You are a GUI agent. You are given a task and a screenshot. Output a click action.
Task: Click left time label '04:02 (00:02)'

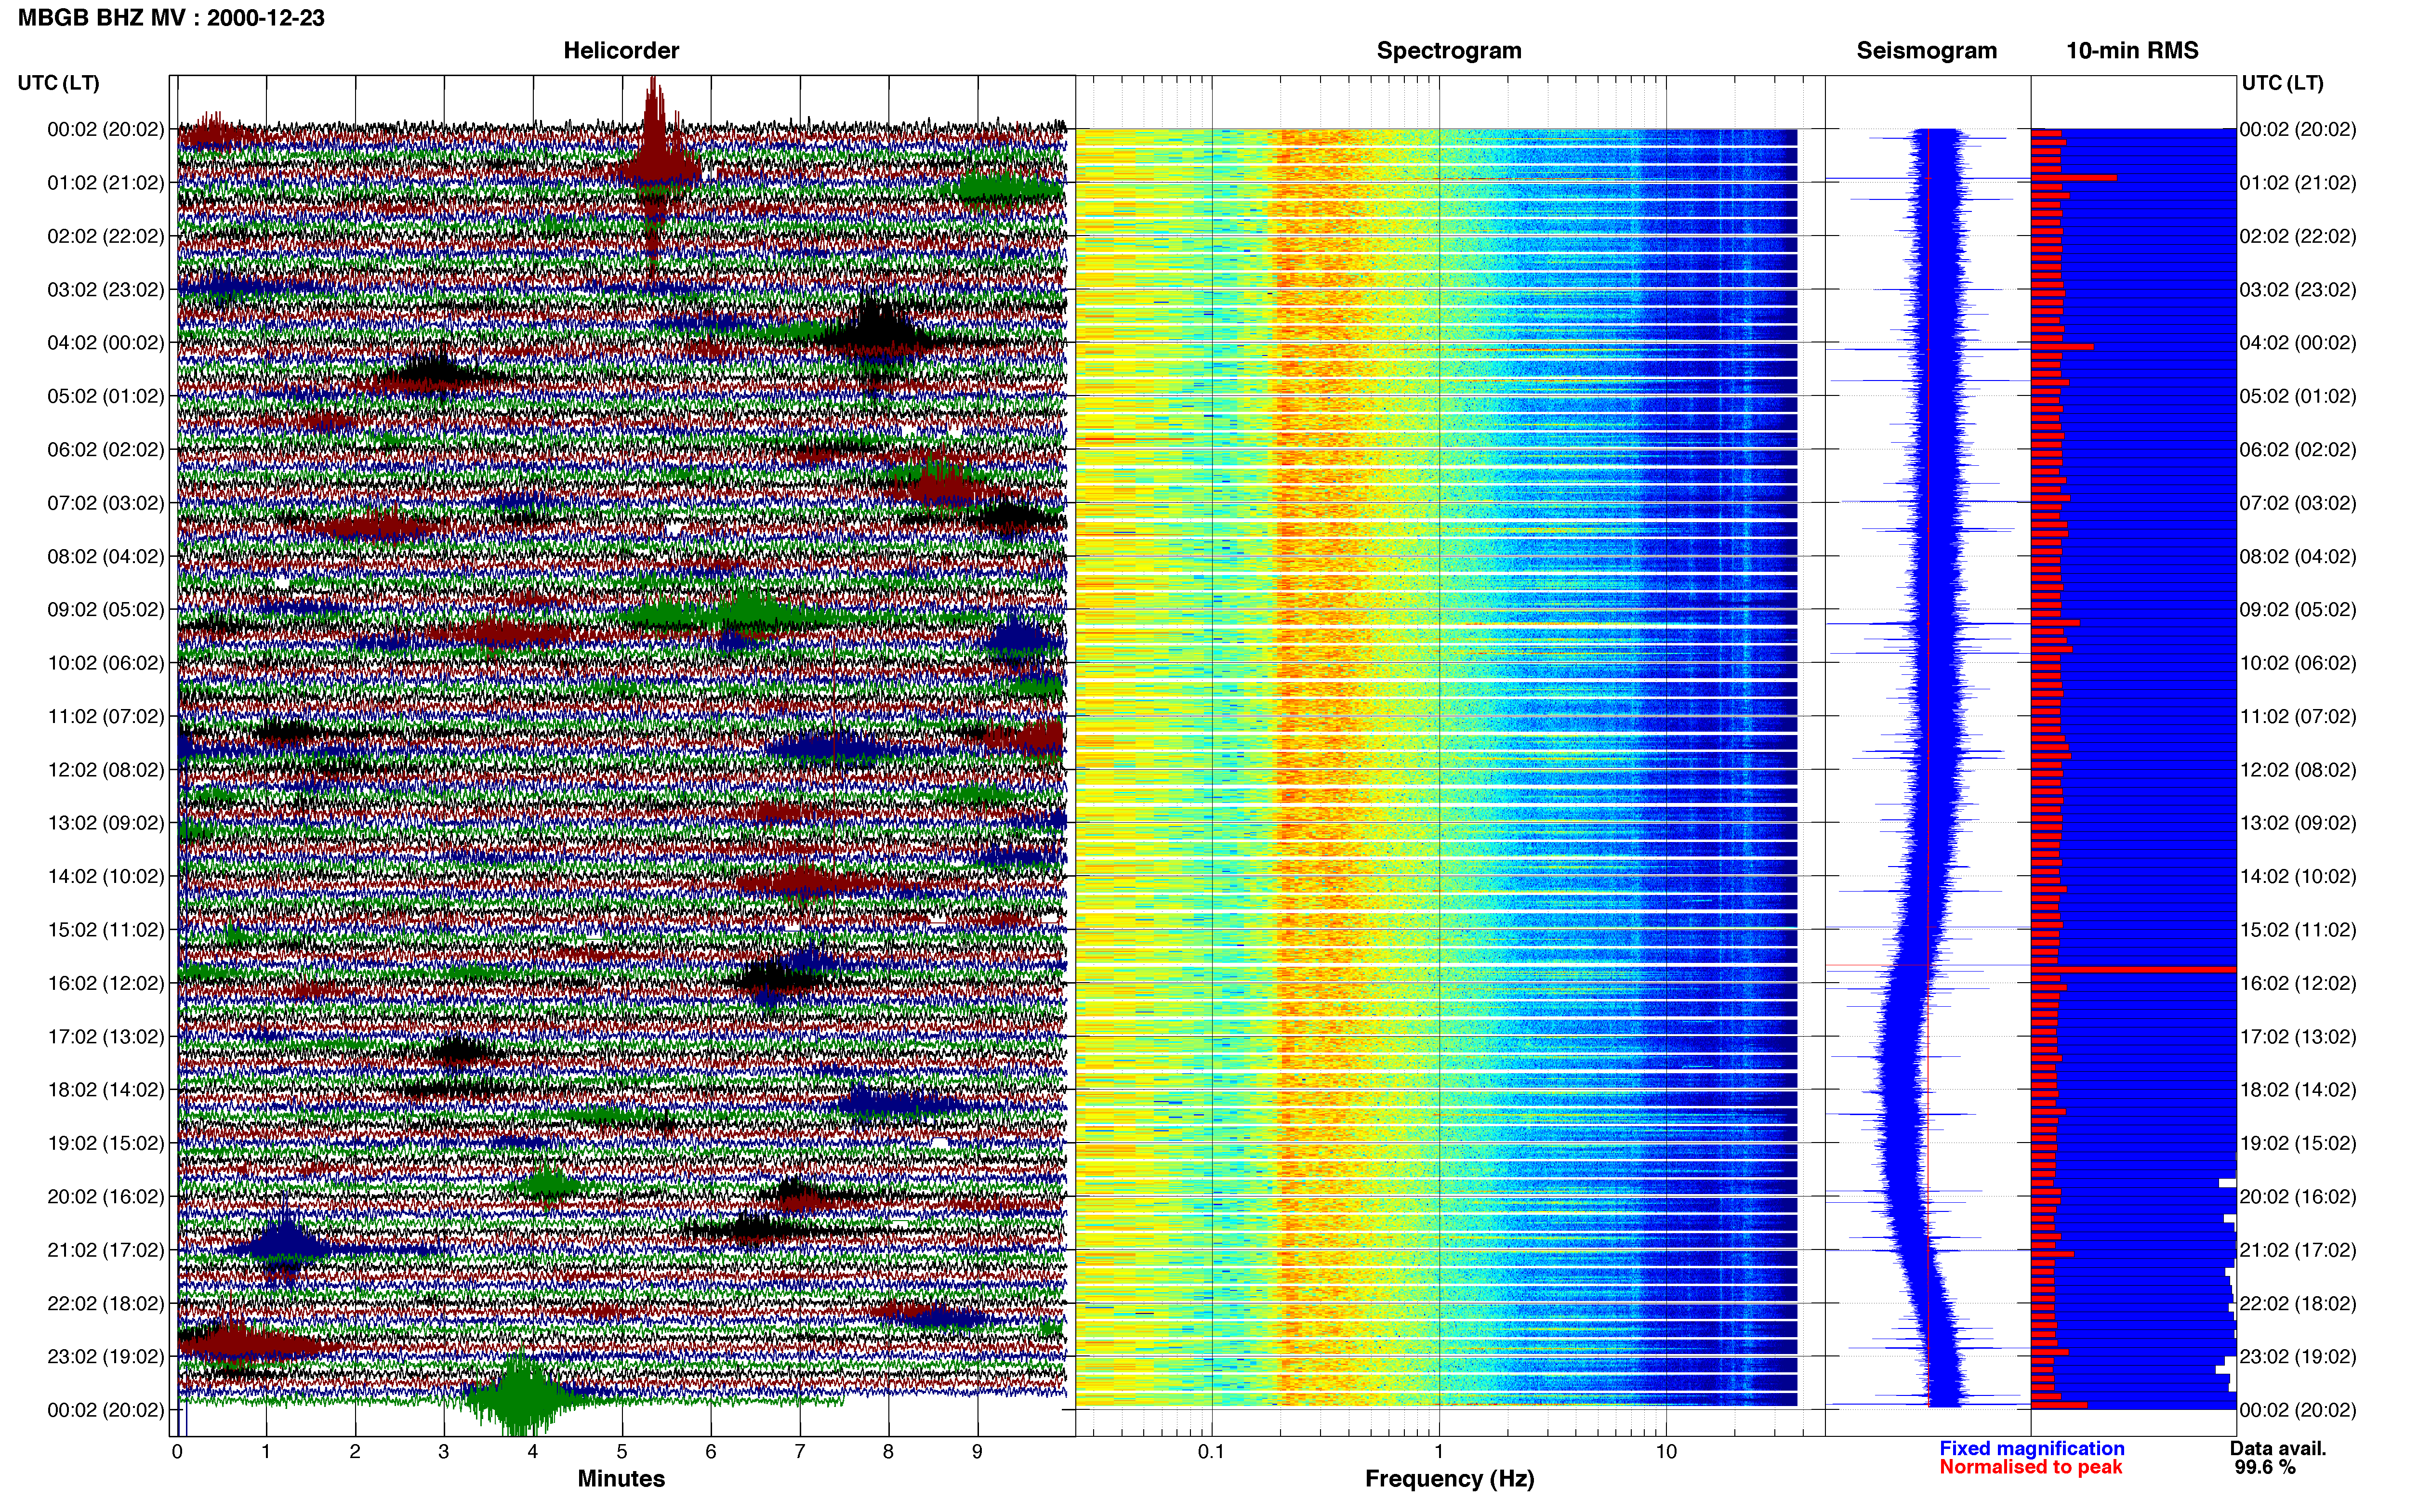click(x=105, y=343)
